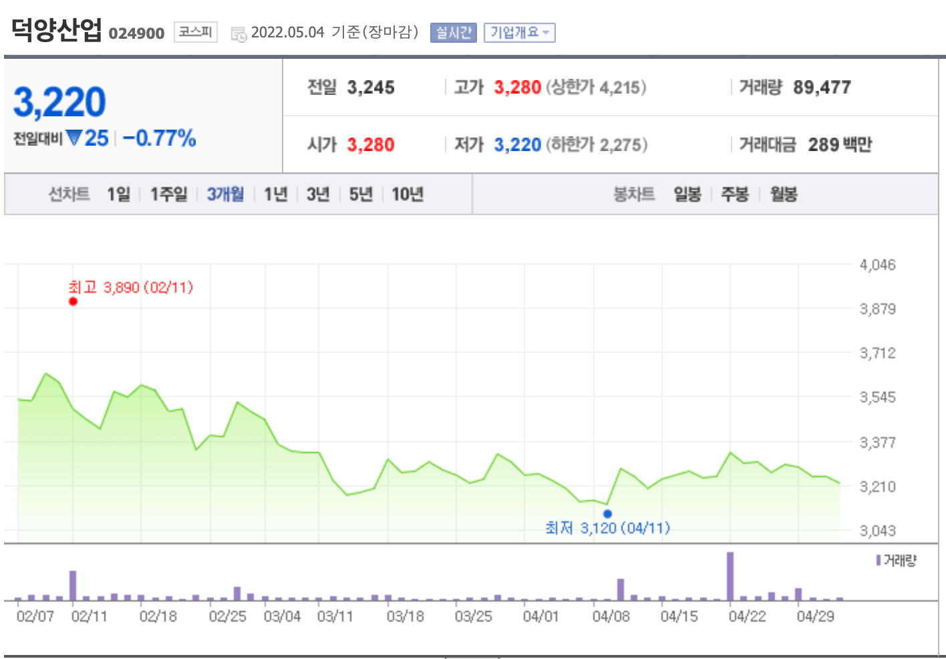Click the 4,046 y-axis label
This screenshot has width=946, height=659.
(x=877, y=265)
